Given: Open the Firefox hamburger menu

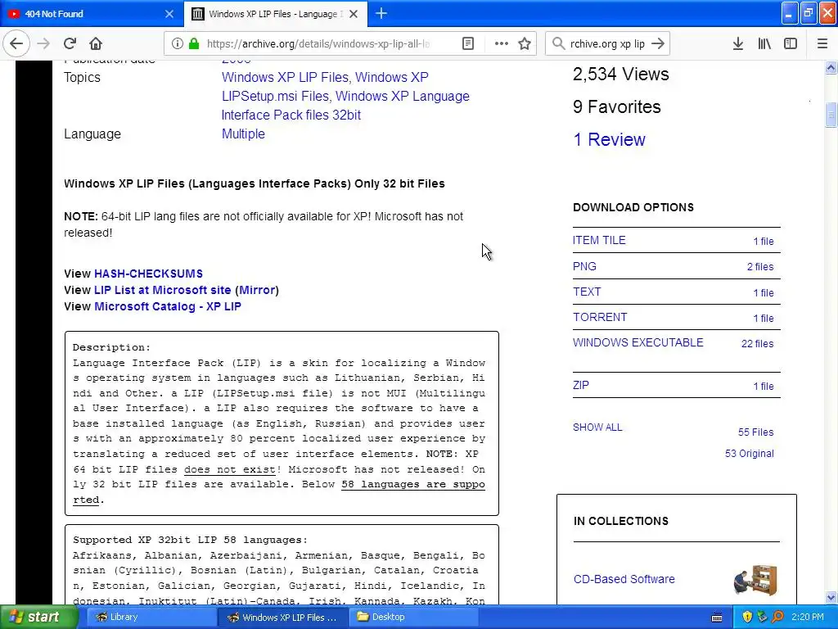Looking at the screenshot, I should 822,43.
